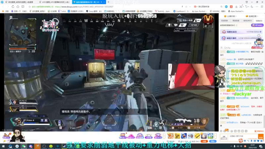Image resolution: width=265 pixels, height=149 pixels.
Task: Select the 周活跃度 tab
Action: click(x=236, y=21)
